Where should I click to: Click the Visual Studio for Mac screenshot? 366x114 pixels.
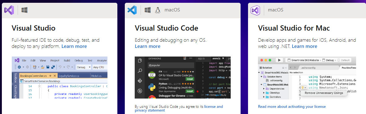click(307, 78)
